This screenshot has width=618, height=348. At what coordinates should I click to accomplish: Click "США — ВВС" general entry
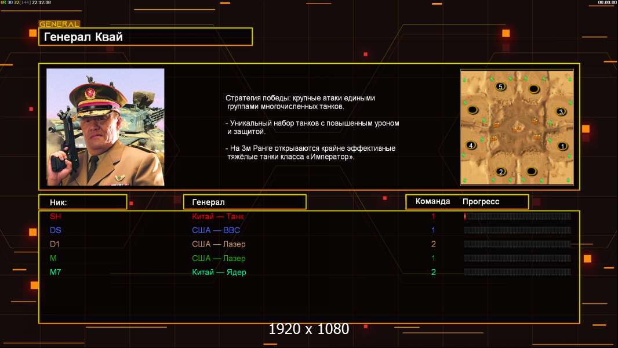click(x=216, y=230)
